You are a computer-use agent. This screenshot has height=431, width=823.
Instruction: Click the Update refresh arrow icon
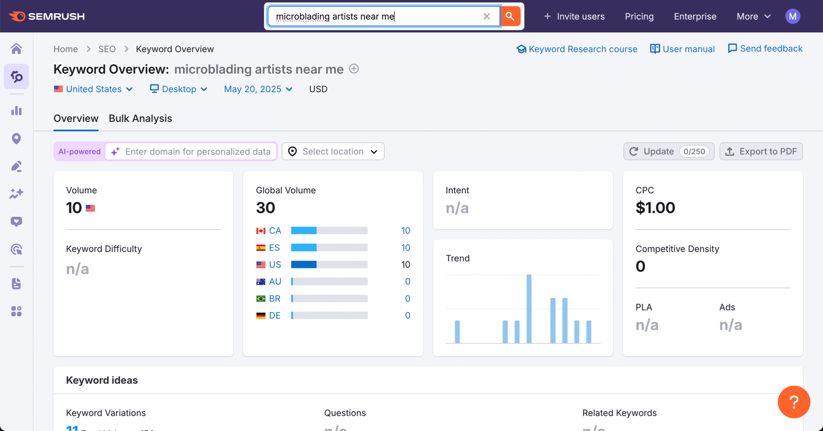click(x=634, y=152)
